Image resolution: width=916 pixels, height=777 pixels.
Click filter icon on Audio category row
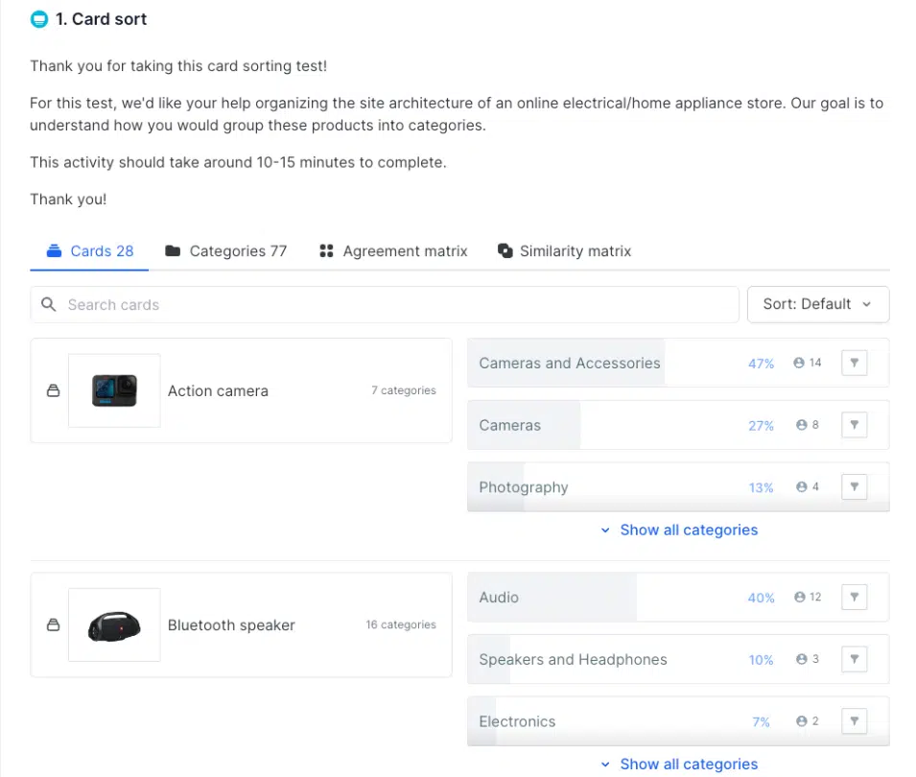(x=854, y=598)
